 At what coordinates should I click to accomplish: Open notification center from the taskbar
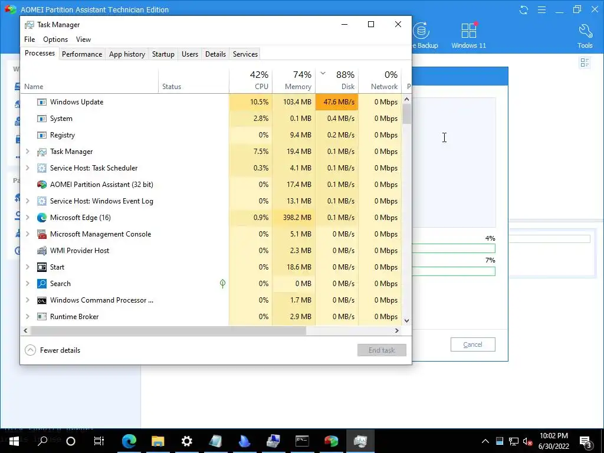tap(585, 441)
